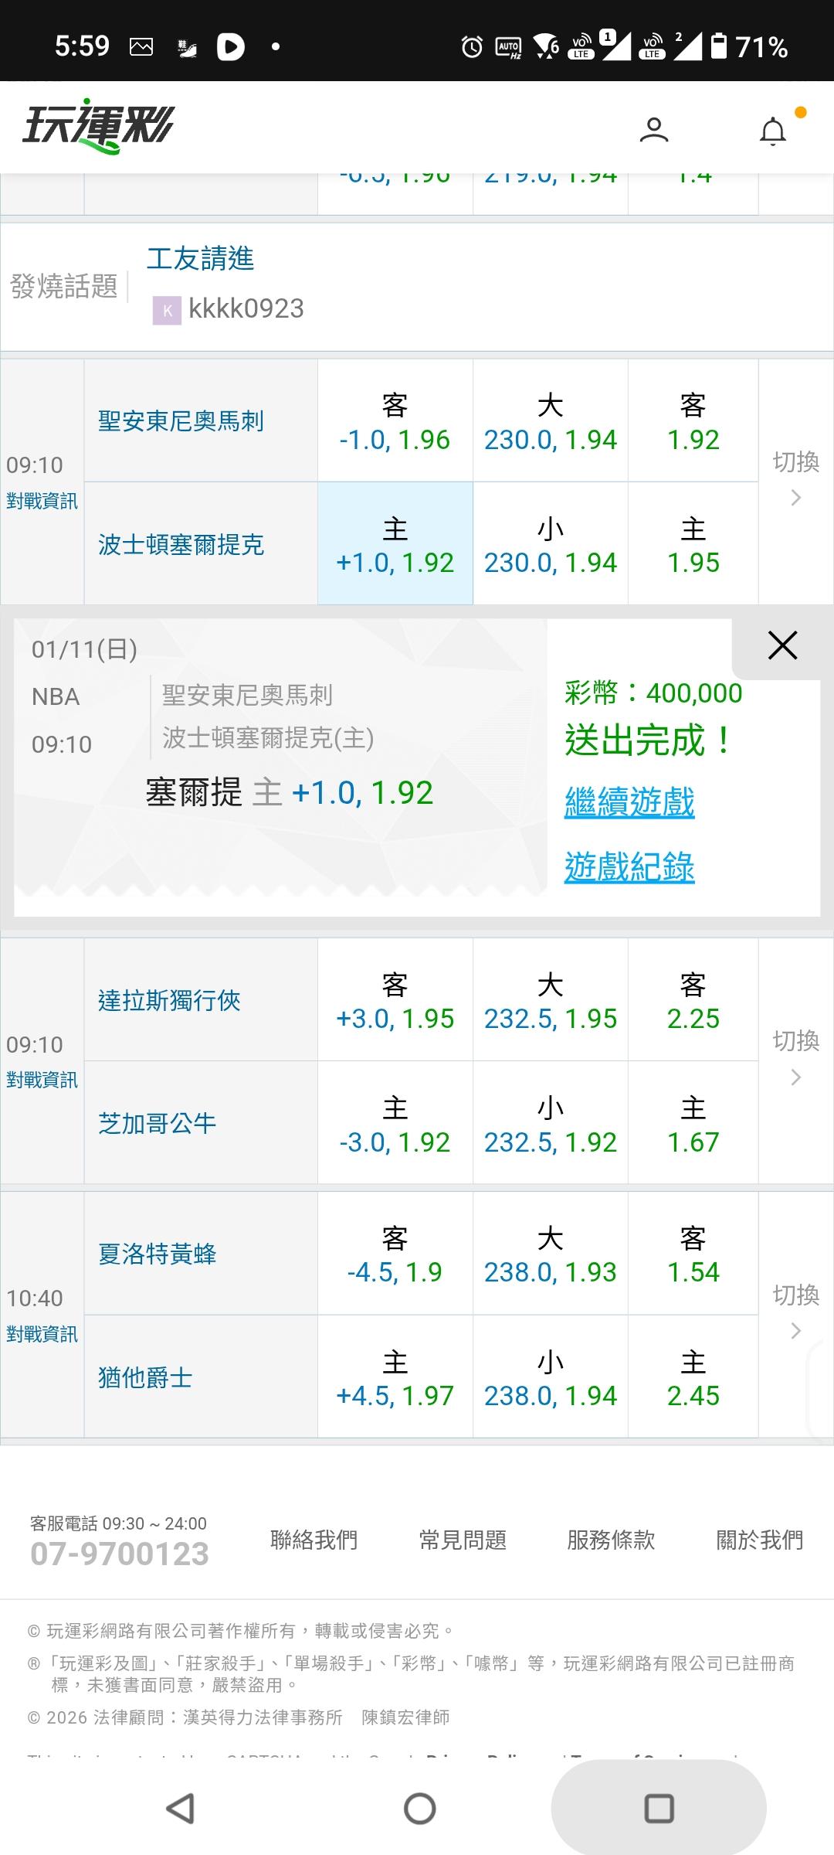Open 常見問題 in footer menu
The height and width of the screenshot is (1855, 834).
tap(463, 1540)
